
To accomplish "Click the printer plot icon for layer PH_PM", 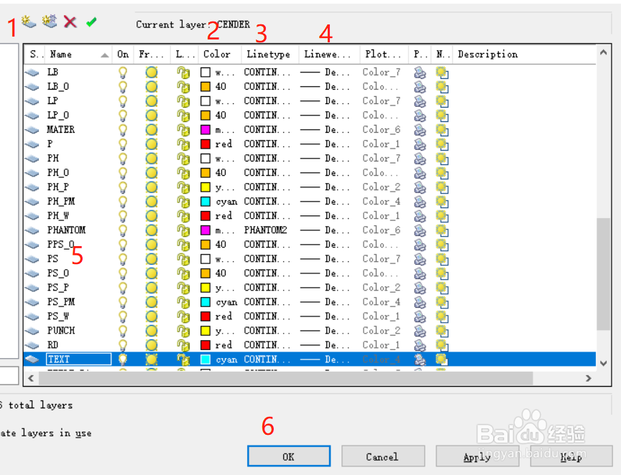I will coord(420,202).
